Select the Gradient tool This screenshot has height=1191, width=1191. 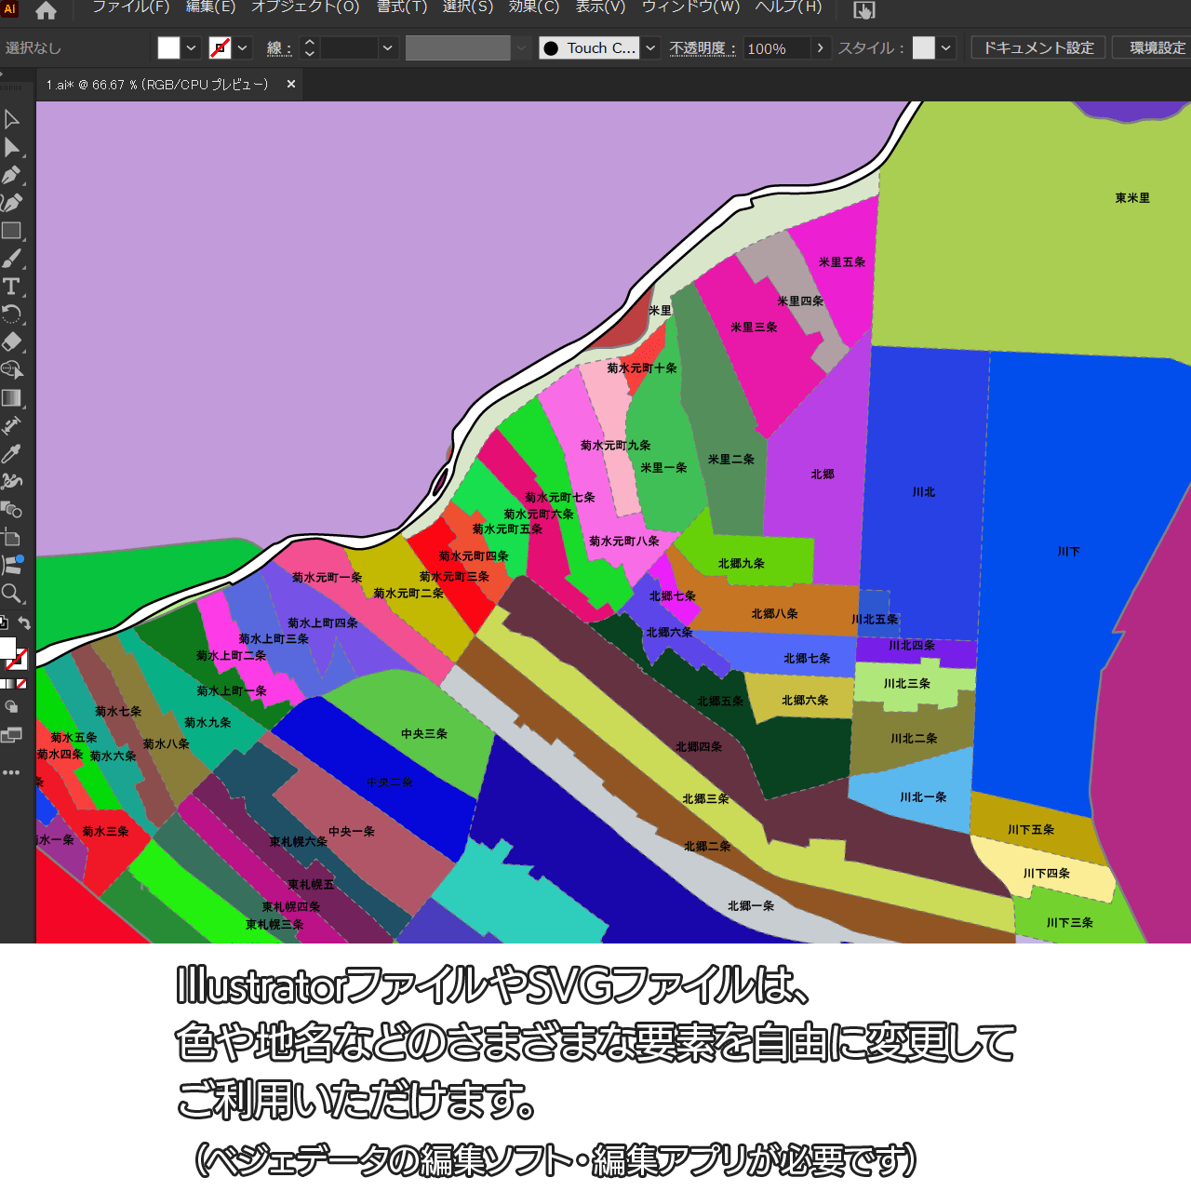point(11,398)
